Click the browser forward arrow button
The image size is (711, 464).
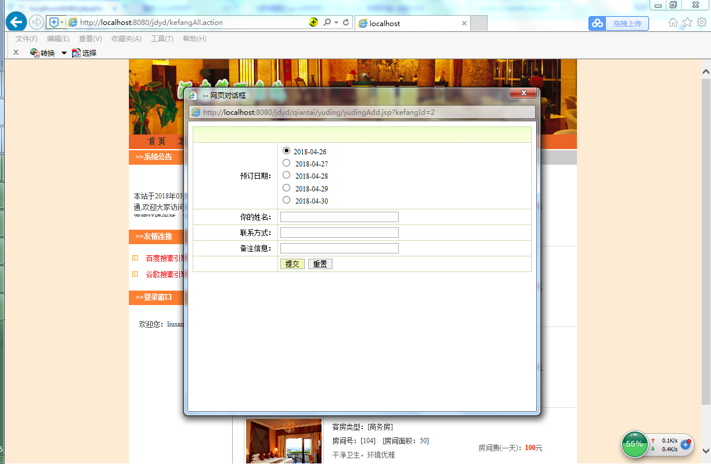point(37,23)
